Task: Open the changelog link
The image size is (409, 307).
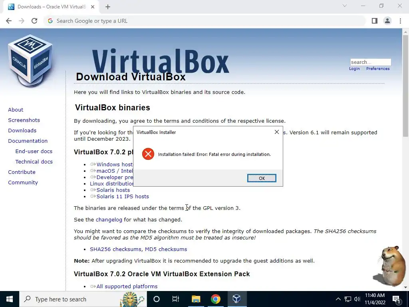Action: [109, 220]
